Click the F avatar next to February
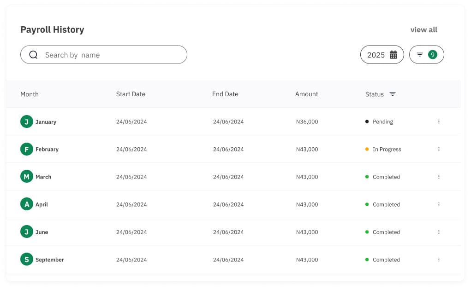 point(26,149)
